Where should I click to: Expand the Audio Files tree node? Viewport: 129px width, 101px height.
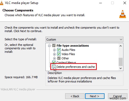(x=54, y=50)
